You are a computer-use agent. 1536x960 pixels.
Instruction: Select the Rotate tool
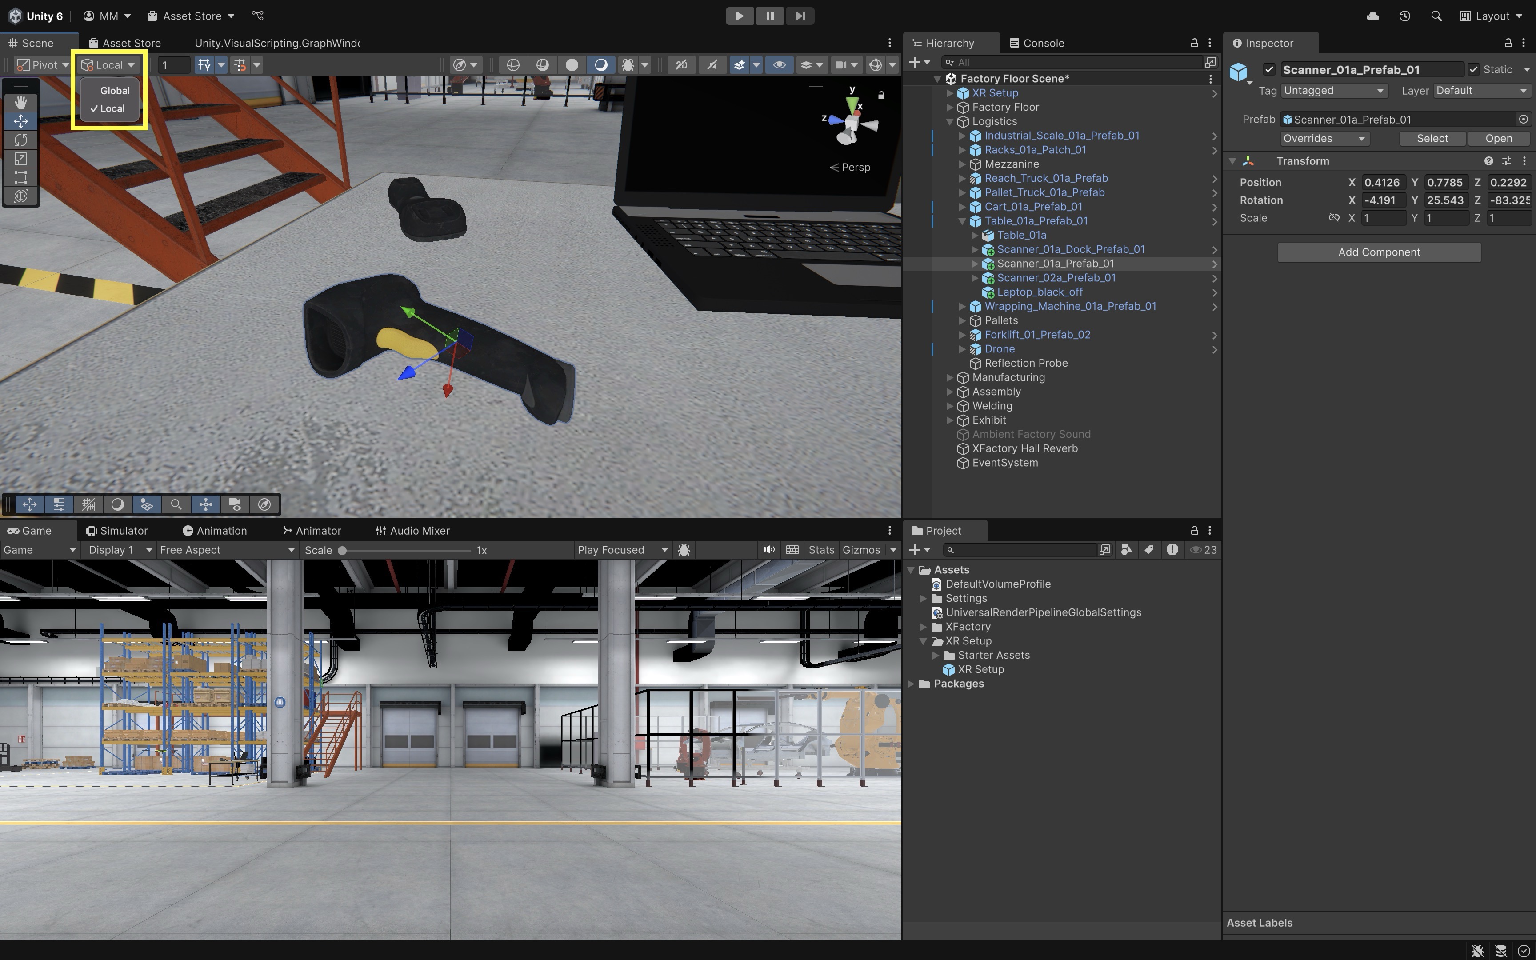point(21,140)
